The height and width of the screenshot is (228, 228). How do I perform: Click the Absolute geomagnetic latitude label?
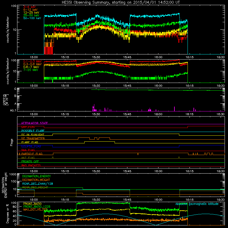[x=197, y=204]
